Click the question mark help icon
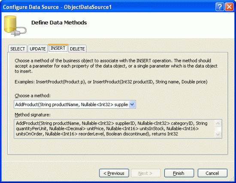236x183 pixels. pos(220,7)
